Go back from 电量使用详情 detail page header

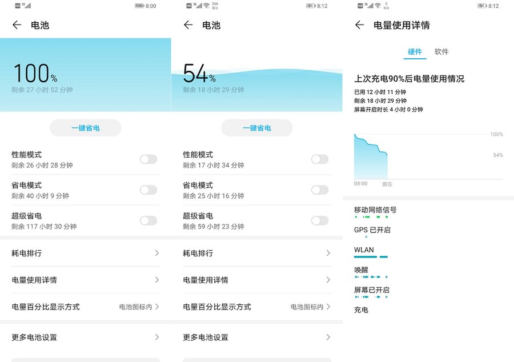(x=359, y=25)
